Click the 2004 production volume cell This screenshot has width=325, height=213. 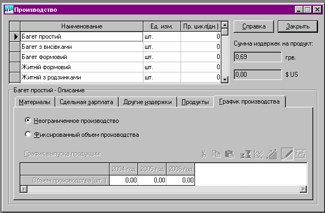click(124, 180)
